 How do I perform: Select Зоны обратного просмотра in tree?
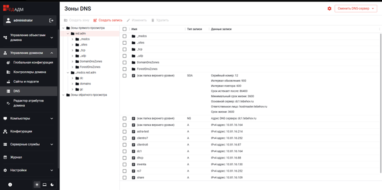[88, 95]
